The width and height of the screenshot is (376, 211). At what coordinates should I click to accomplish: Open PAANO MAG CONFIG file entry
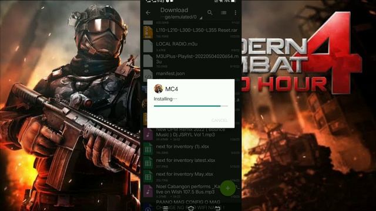[191, 205]
